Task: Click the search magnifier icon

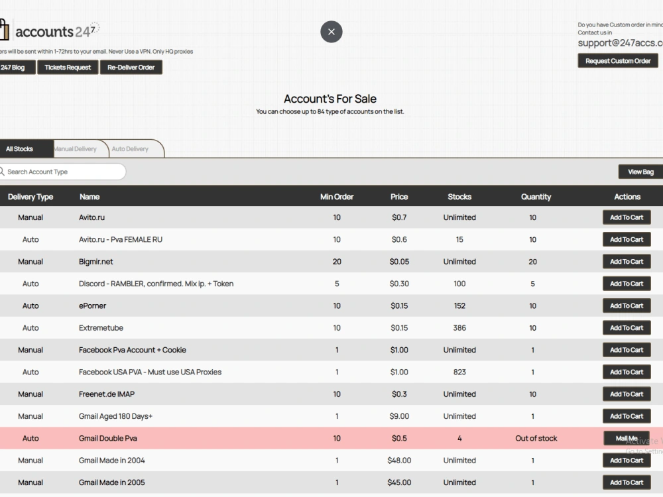Action: pyautogui.click(x=2, y=171)
